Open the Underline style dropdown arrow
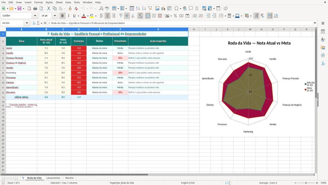Image resolution: width=328 pixels, height=185 pixels. (78, 16)
